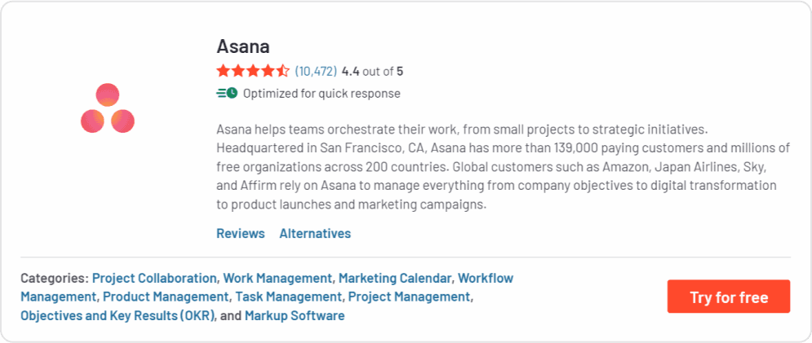This screenshot has height=343, width=812.
Task: Open the Asana product title
Action: (x=243, y=46)
